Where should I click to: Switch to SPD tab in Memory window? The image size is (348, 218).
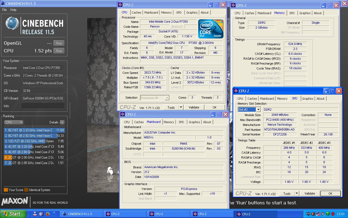coord(292,13)
